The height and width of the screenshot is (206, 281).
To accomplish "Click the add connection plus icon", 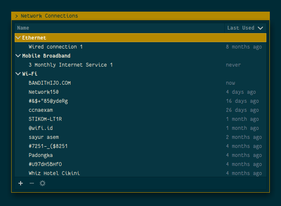I will [21, 183].
